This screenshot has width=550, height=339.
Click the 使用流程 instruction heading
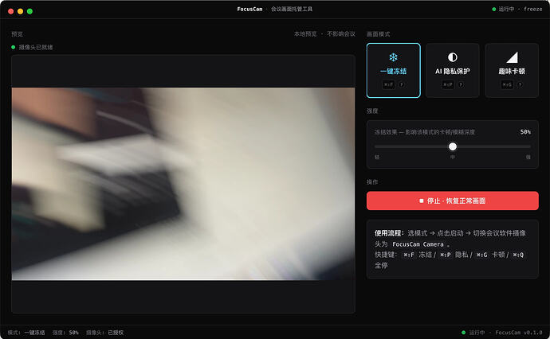pos(389,233)
